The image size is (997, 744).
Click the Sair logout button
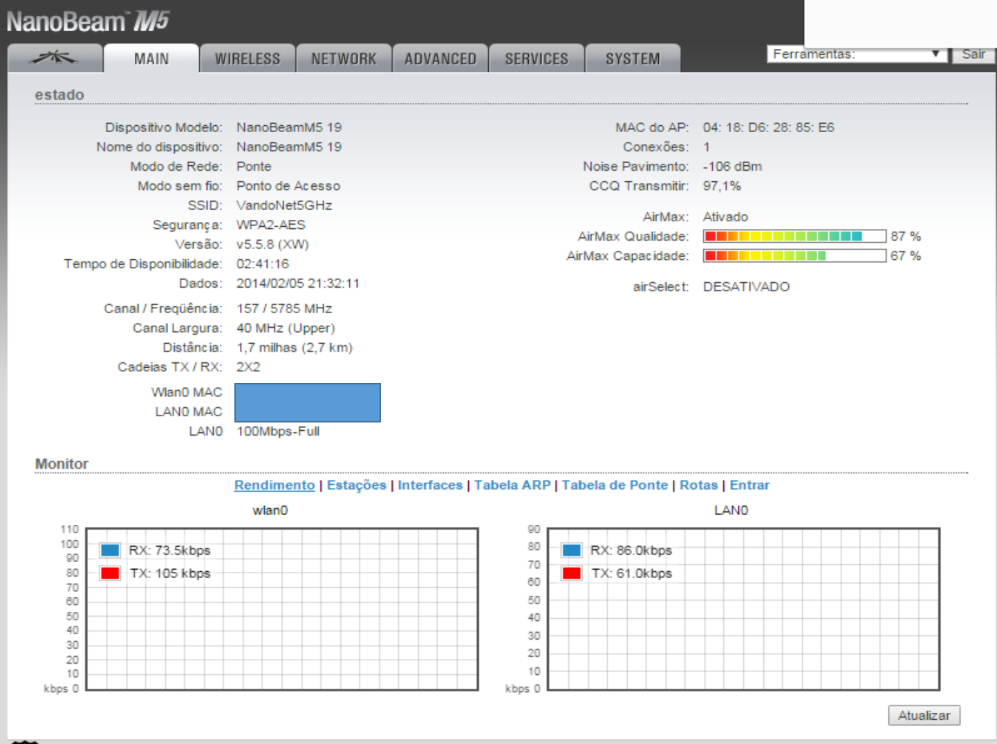[973, 54]
